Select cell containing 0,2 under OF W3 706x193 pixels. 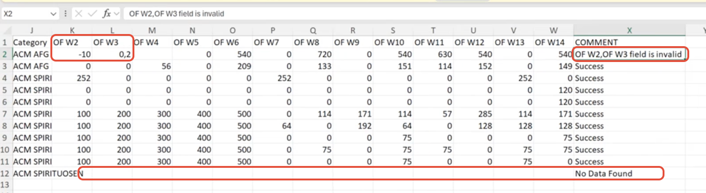pyautogui.click(x=112, y=54)
